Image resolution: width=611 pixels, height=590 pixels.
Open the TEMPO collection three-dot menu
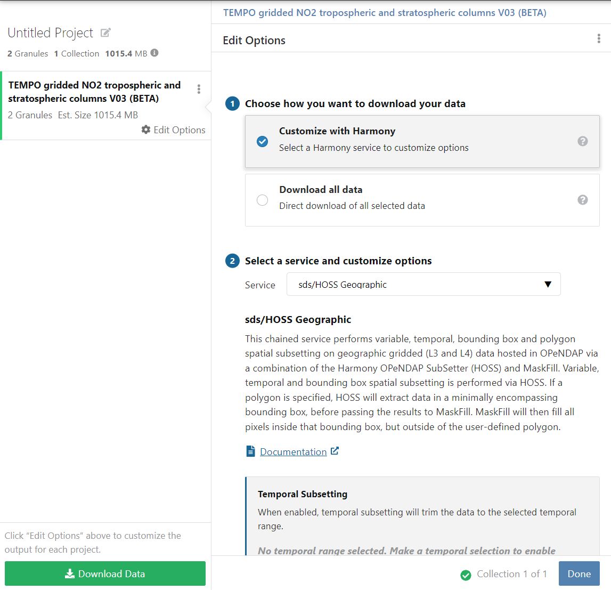pos(199,89)
